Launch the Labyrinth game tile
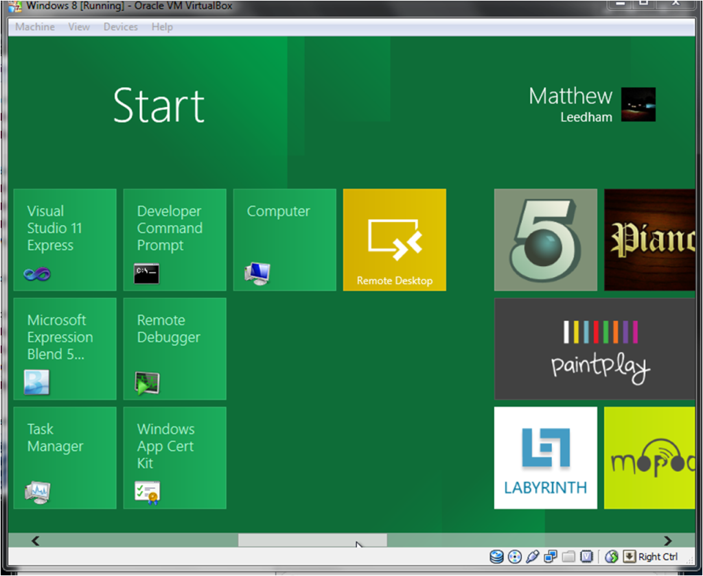 (x=546, y=458)
